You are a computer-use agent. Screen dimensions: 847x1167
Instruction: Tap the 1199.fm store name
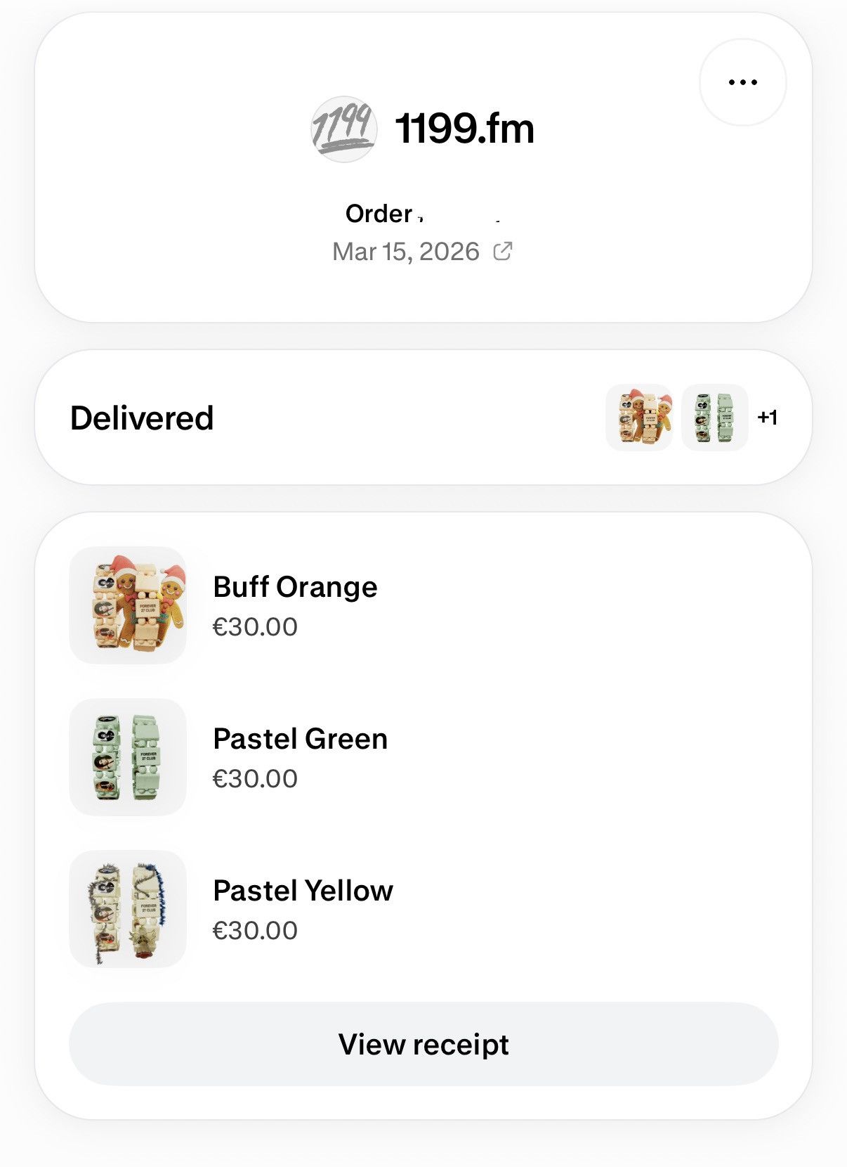tap(465, 129)
